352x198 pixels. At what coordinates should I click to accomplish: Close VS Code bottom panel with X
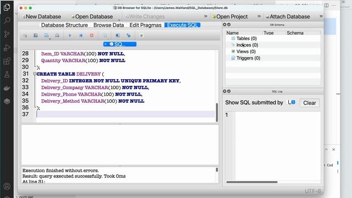pyautogui.click(x=334, y=149)
